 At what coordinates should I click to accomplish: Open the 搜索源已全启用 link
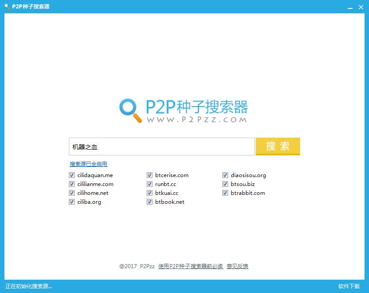[x=88, y=164]
